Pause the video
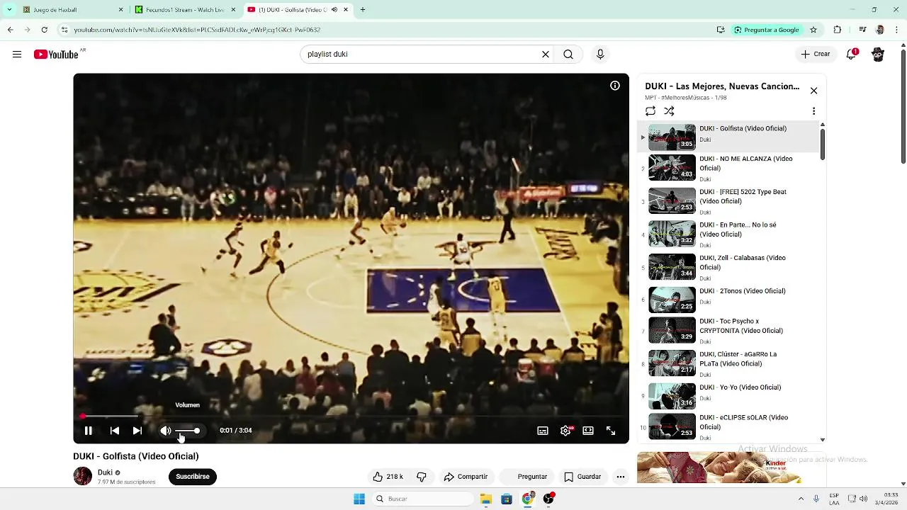 tap(89, 431)
